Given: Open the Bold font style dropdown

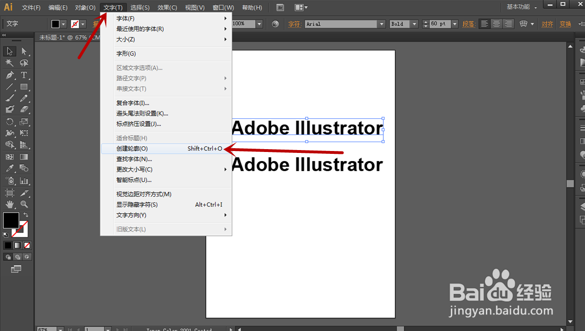Looking at the screenshot, I should pos(414,24).
